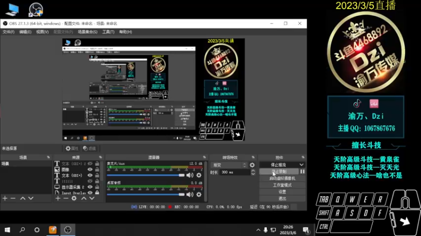The height and width of the screenshot is (236, 421).
Task: Open the 文件(F) menu
Action: (x=8, y=32)
